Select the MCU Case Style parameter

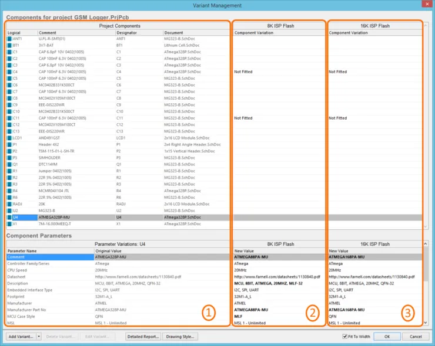click(50, 316)
